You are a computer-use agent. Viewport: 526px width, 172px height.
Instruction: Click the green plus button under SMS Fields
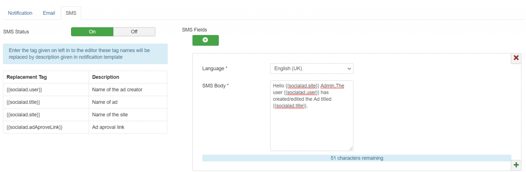coord(205,40)
